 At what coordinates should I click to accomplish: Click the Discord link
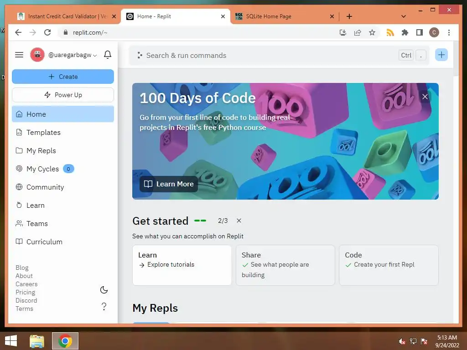click(26, 300)
